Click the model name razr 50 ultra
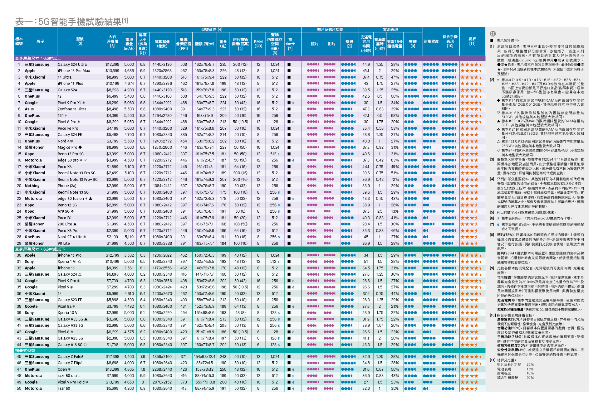The image size is (603, 410). click(x=69, y=376)
